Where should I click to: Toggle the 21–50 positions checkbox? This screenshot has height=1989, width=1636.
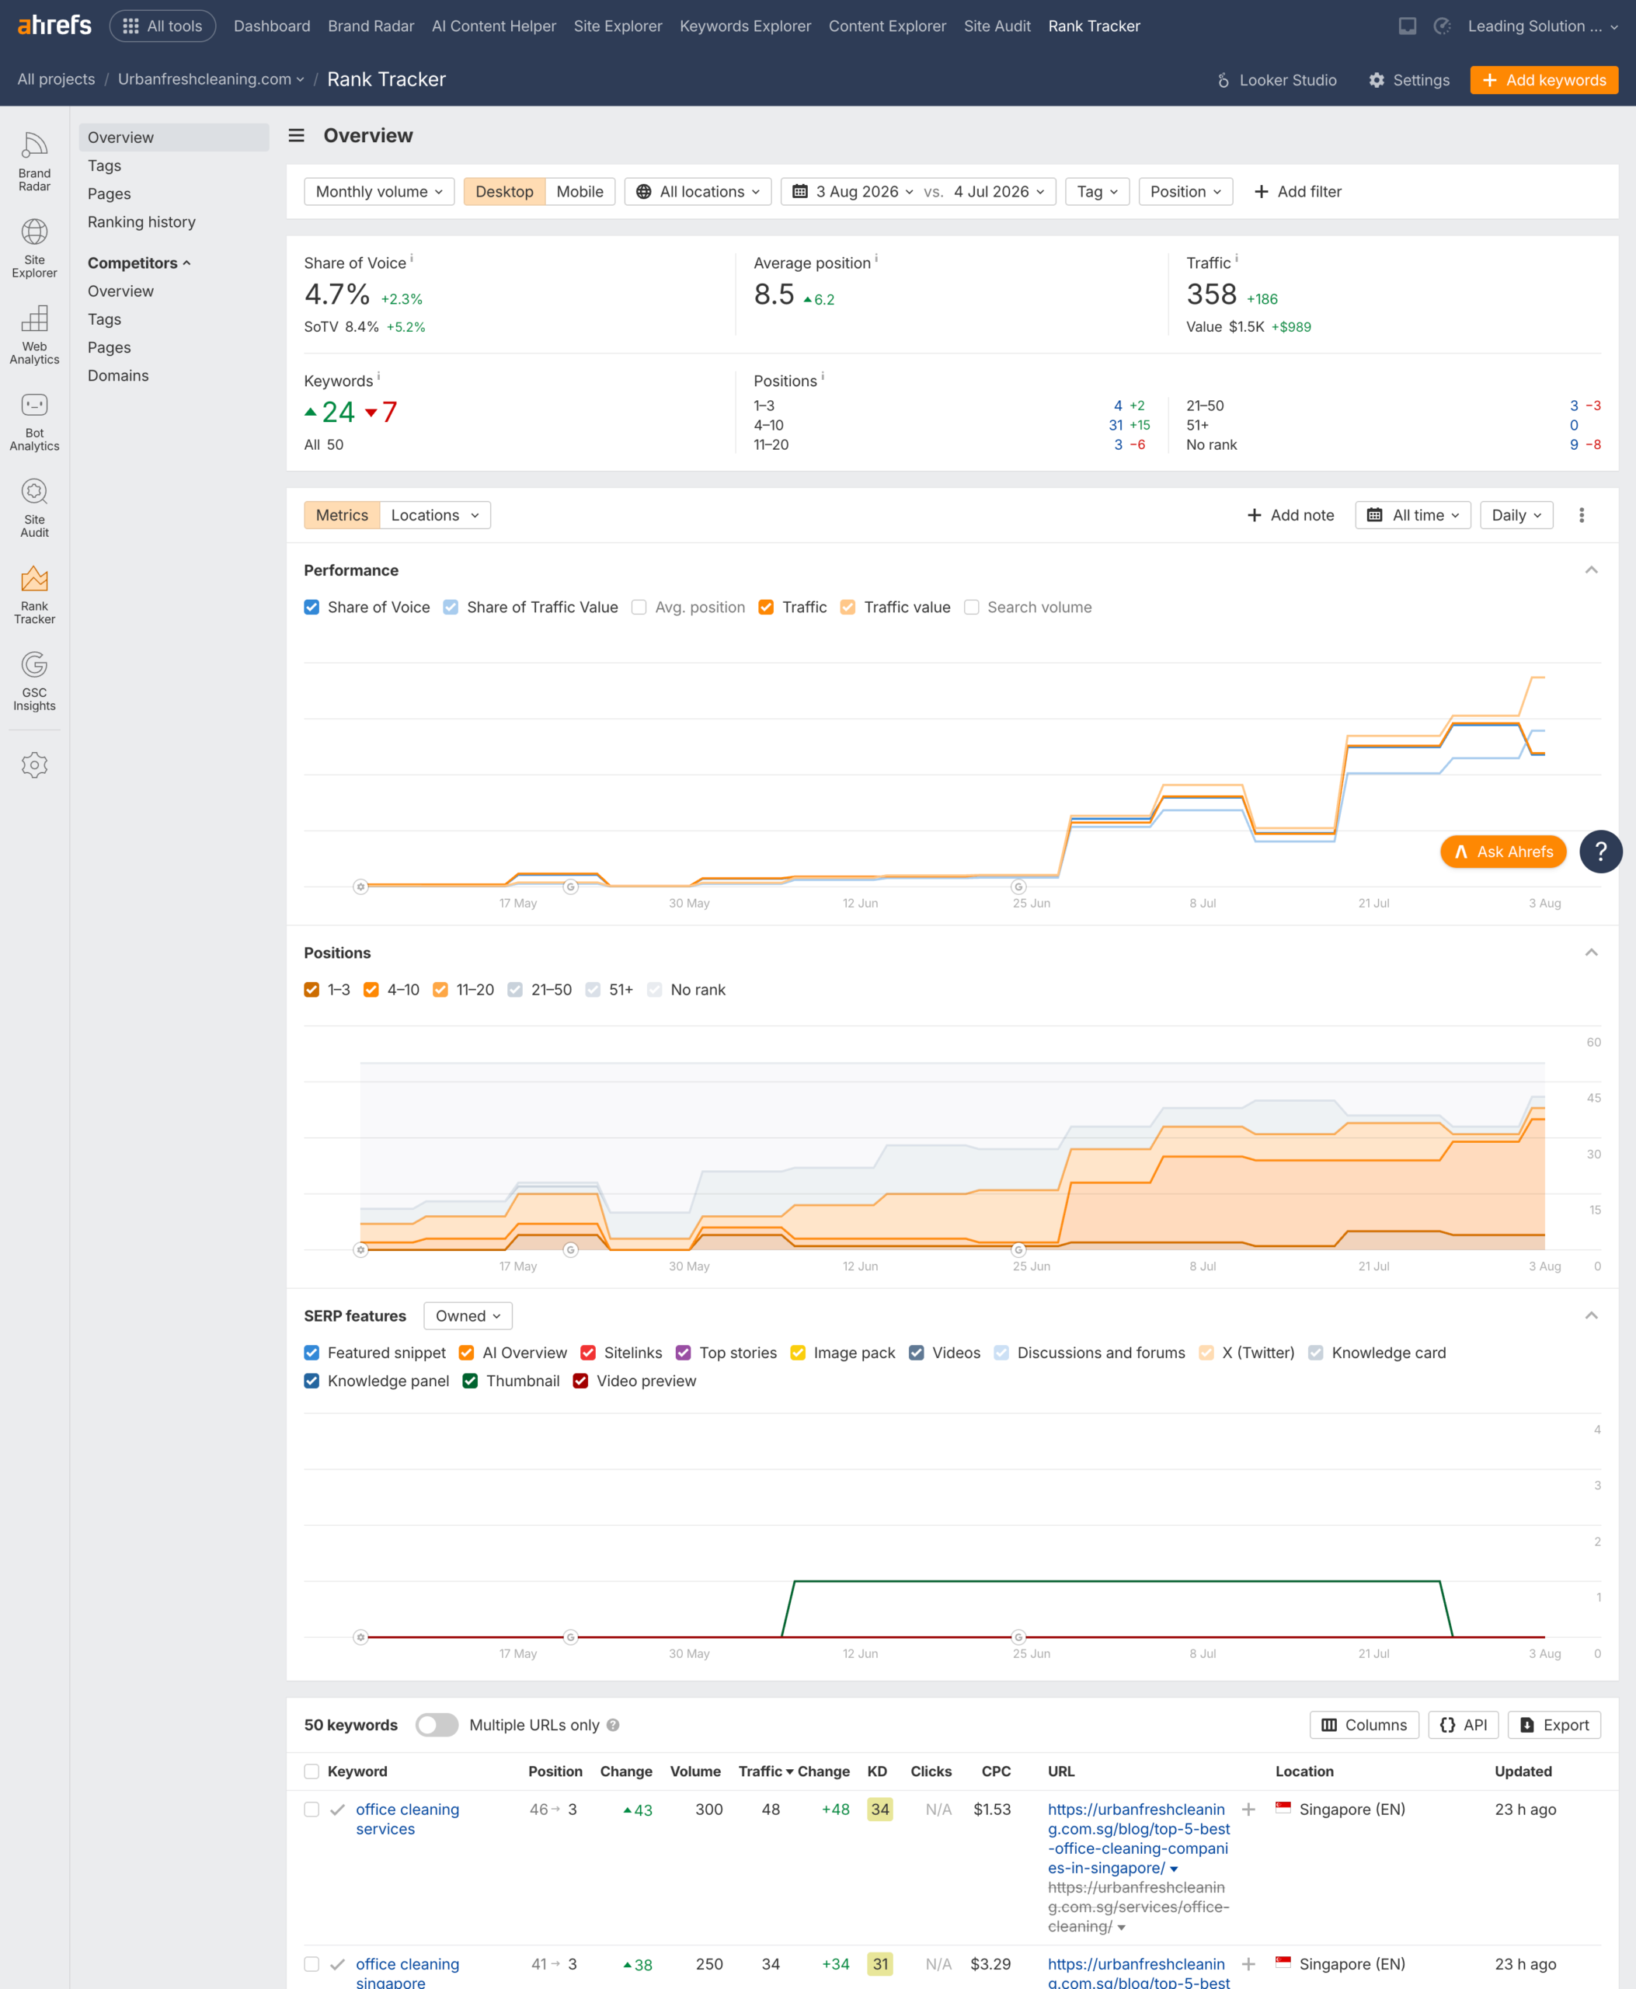point(516,990)
